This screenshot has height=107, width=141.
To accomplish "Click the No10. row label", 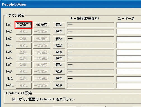I will tap(10, 85).
